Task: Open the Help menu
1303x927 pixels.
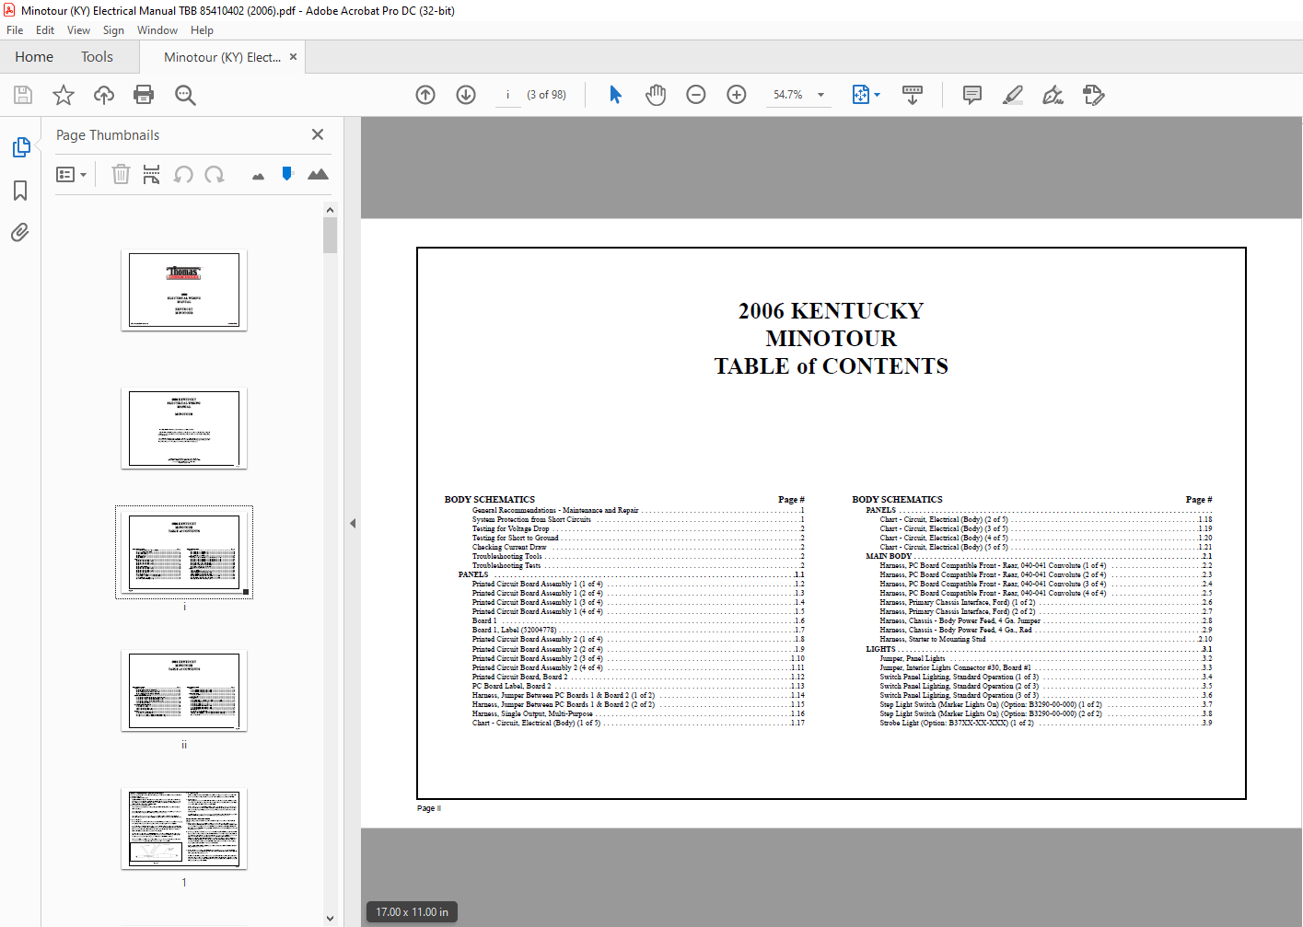Action: coord(202,30)
